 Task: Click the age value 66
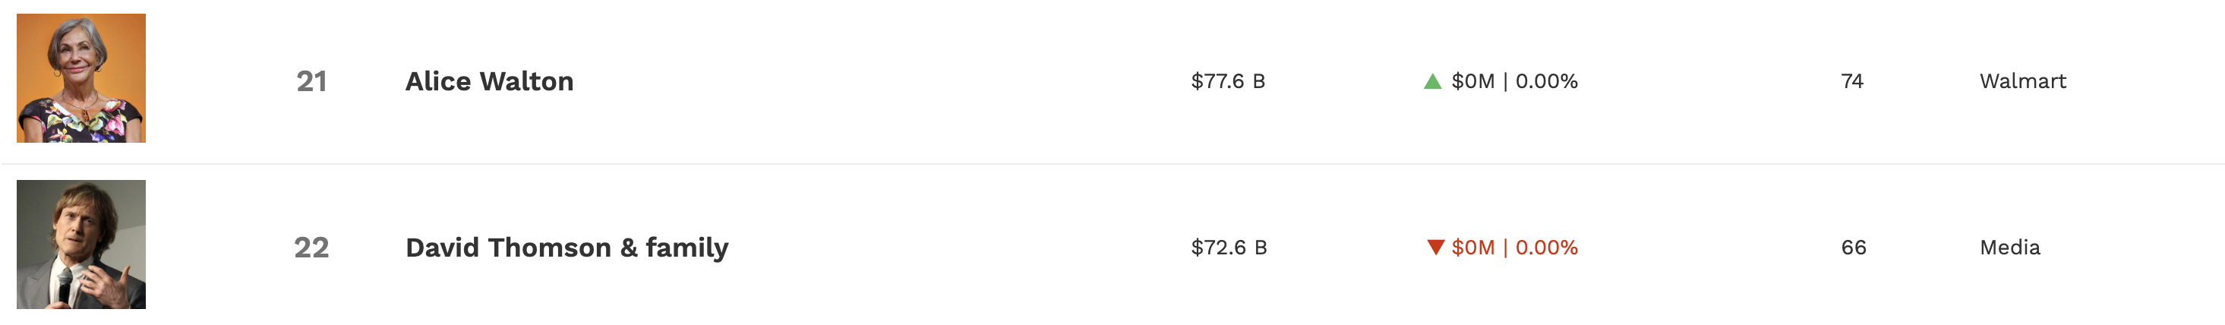(1854, 248)
